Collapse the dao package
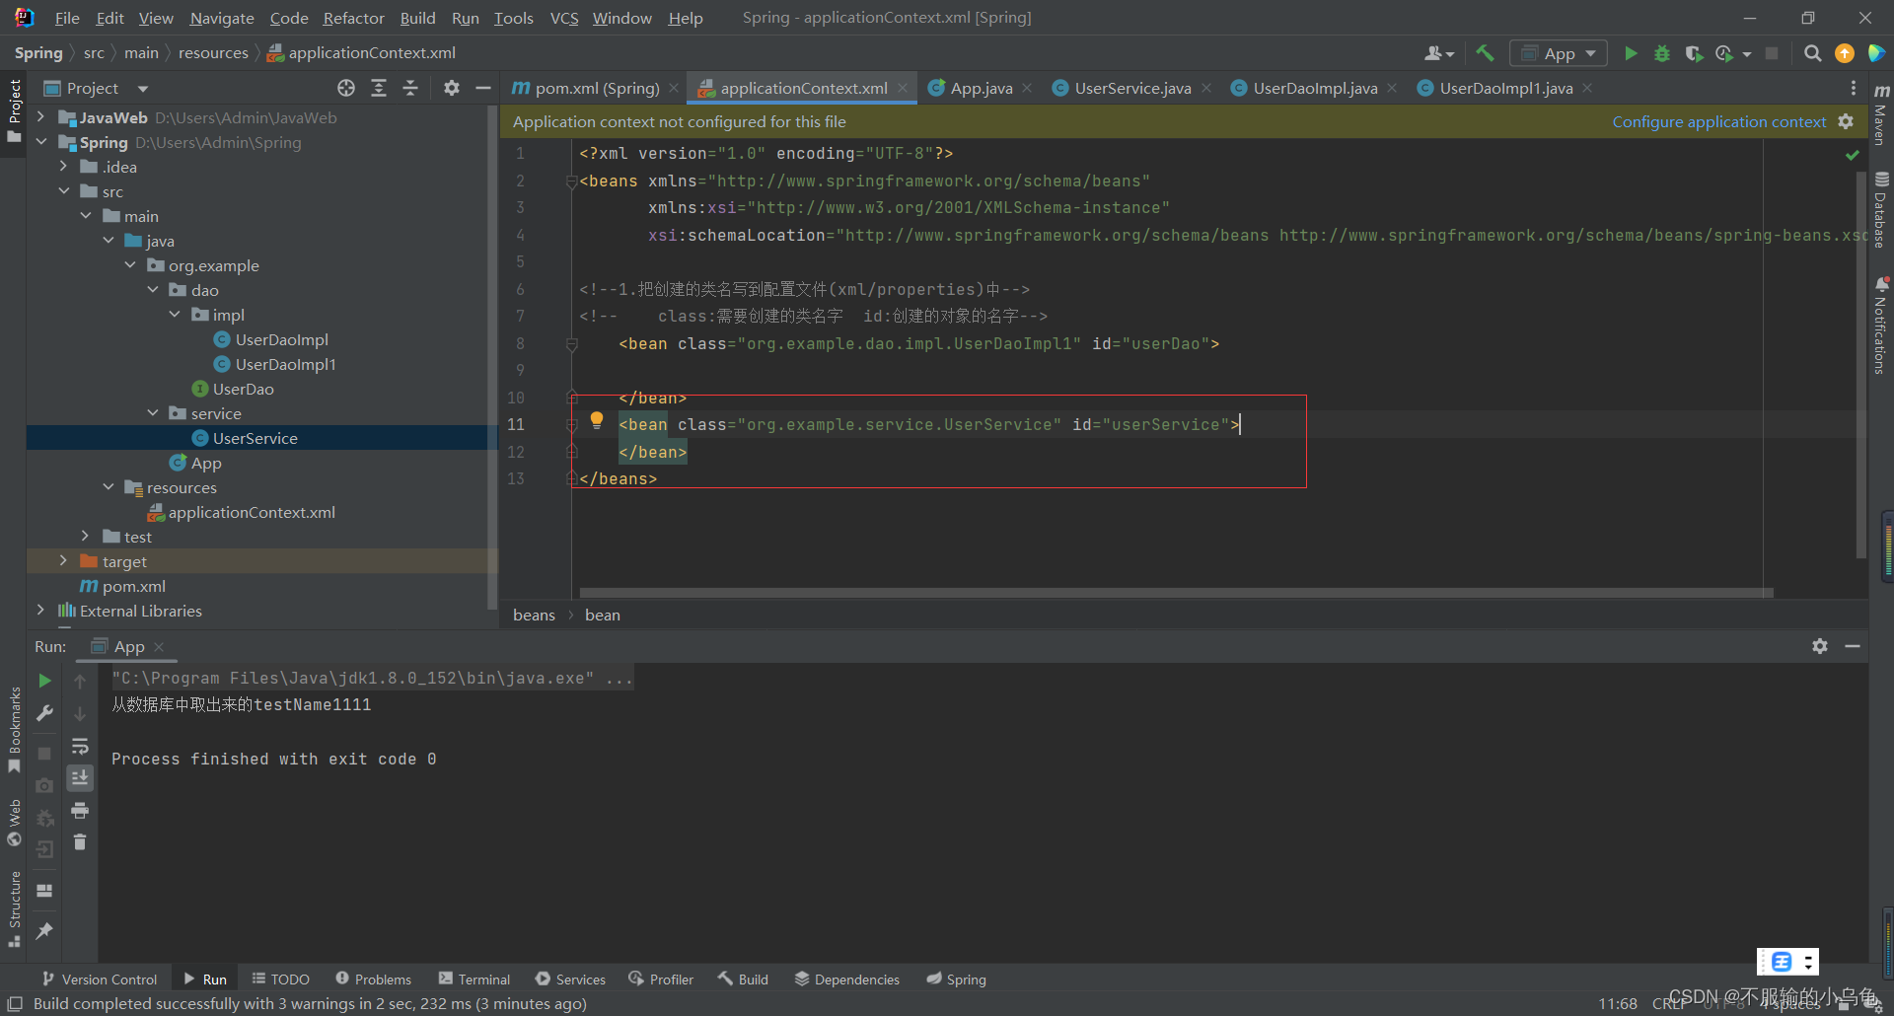This screenshot has height=1016, width=1894. coord(153,290)
